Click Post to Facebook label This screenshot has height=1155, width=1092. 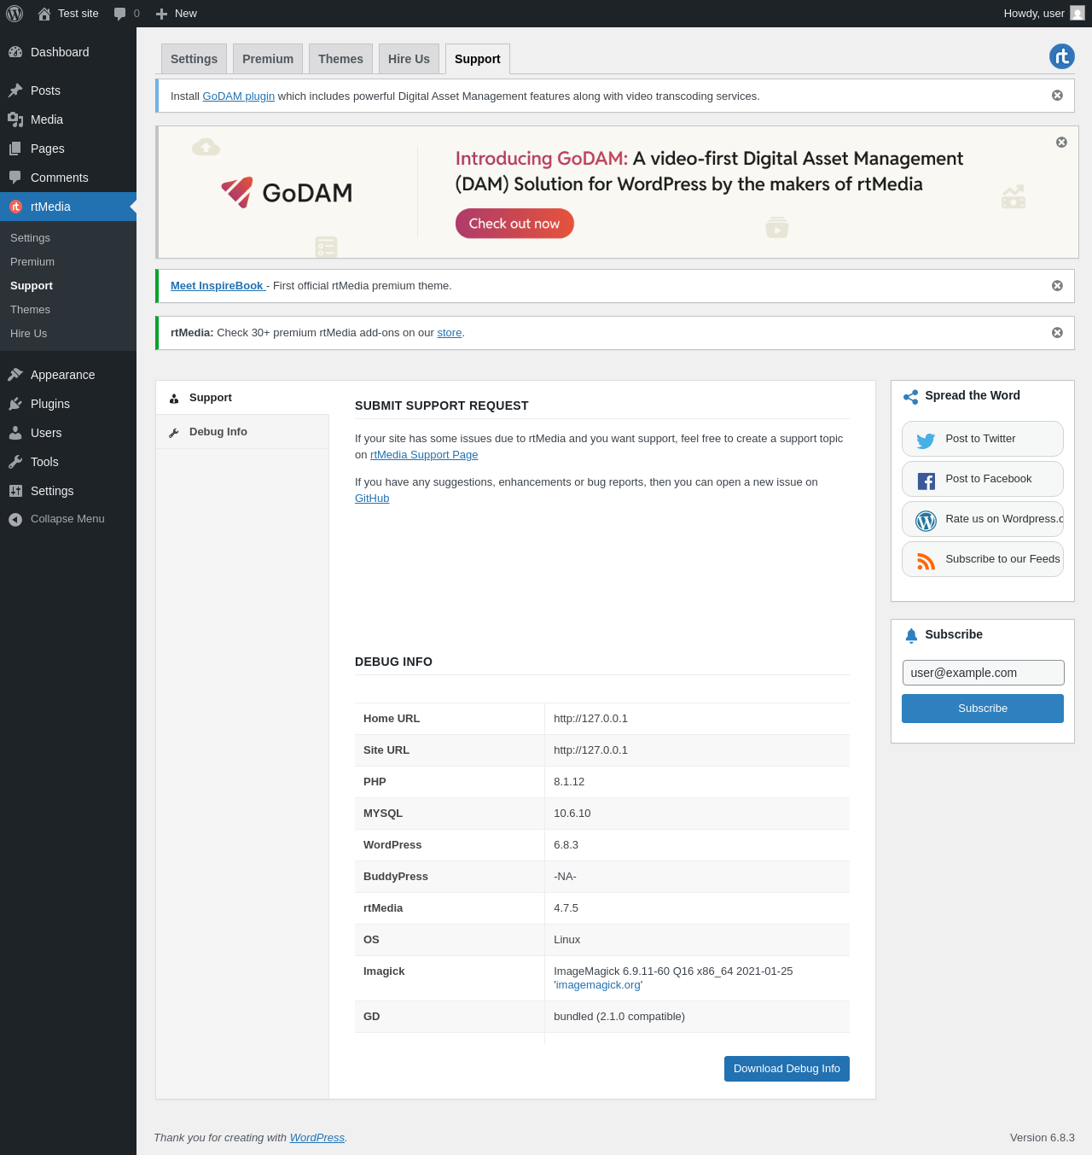988,479
